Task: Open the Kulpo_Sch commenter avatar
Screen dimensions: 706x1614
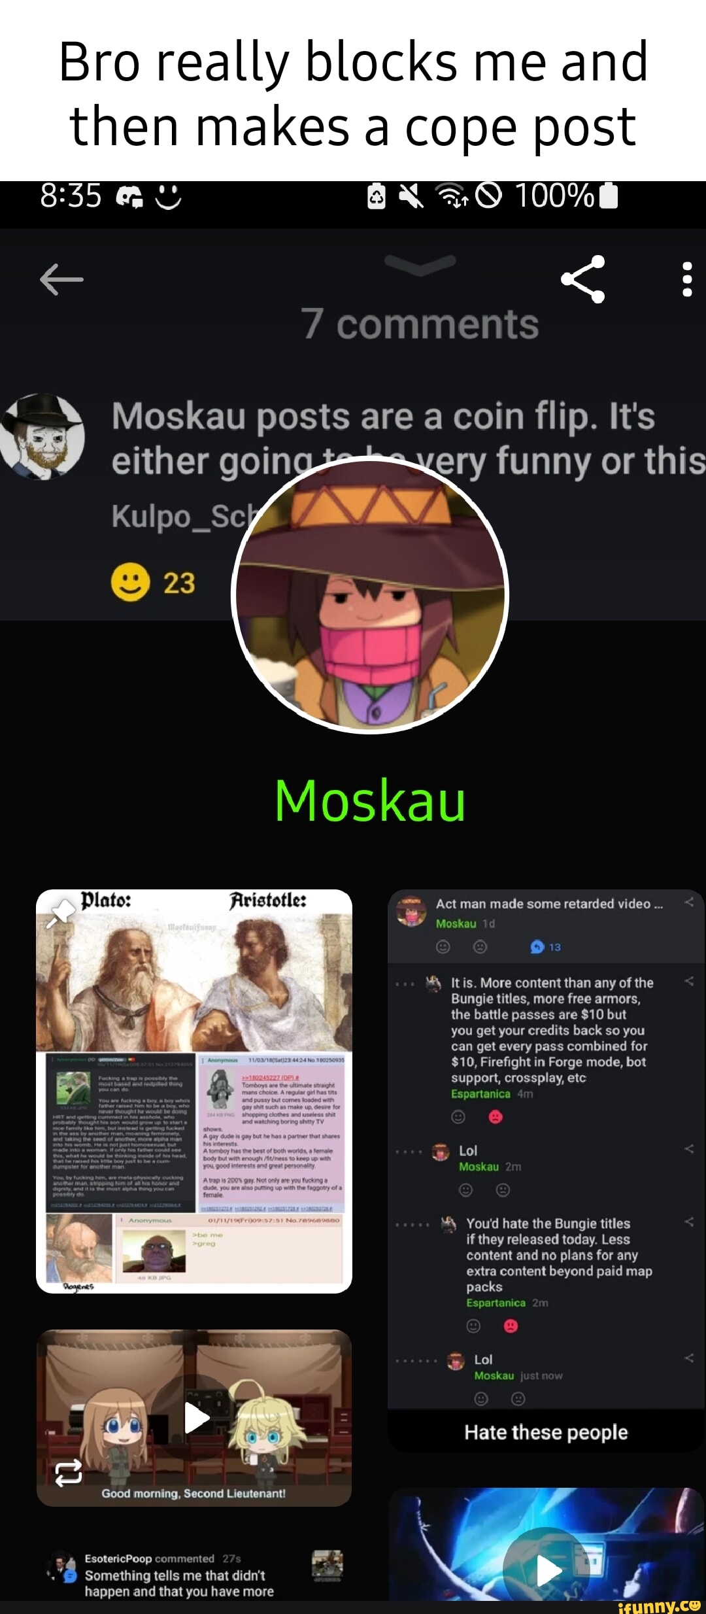Action: click(x=42, y=436)
